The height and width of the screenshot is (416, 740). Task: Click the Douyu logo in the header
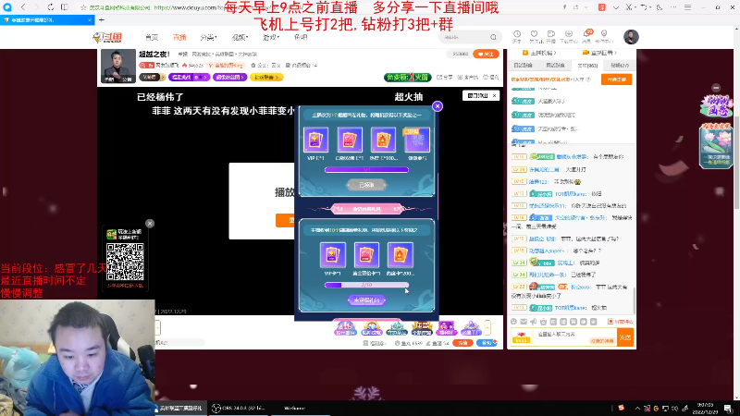pos(107,37)
